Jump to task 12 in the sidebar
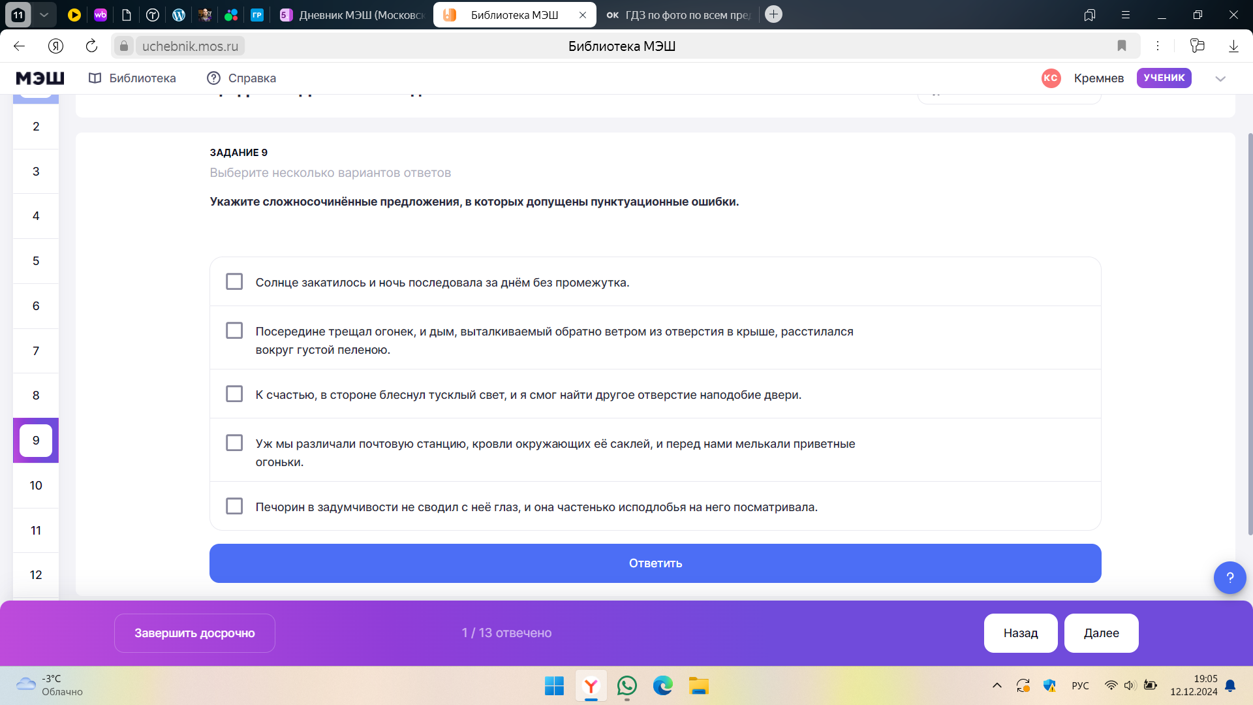Image resolution: width=1253 pixels, height=705 pixels. pyautogui.click(x=36, y=575)
